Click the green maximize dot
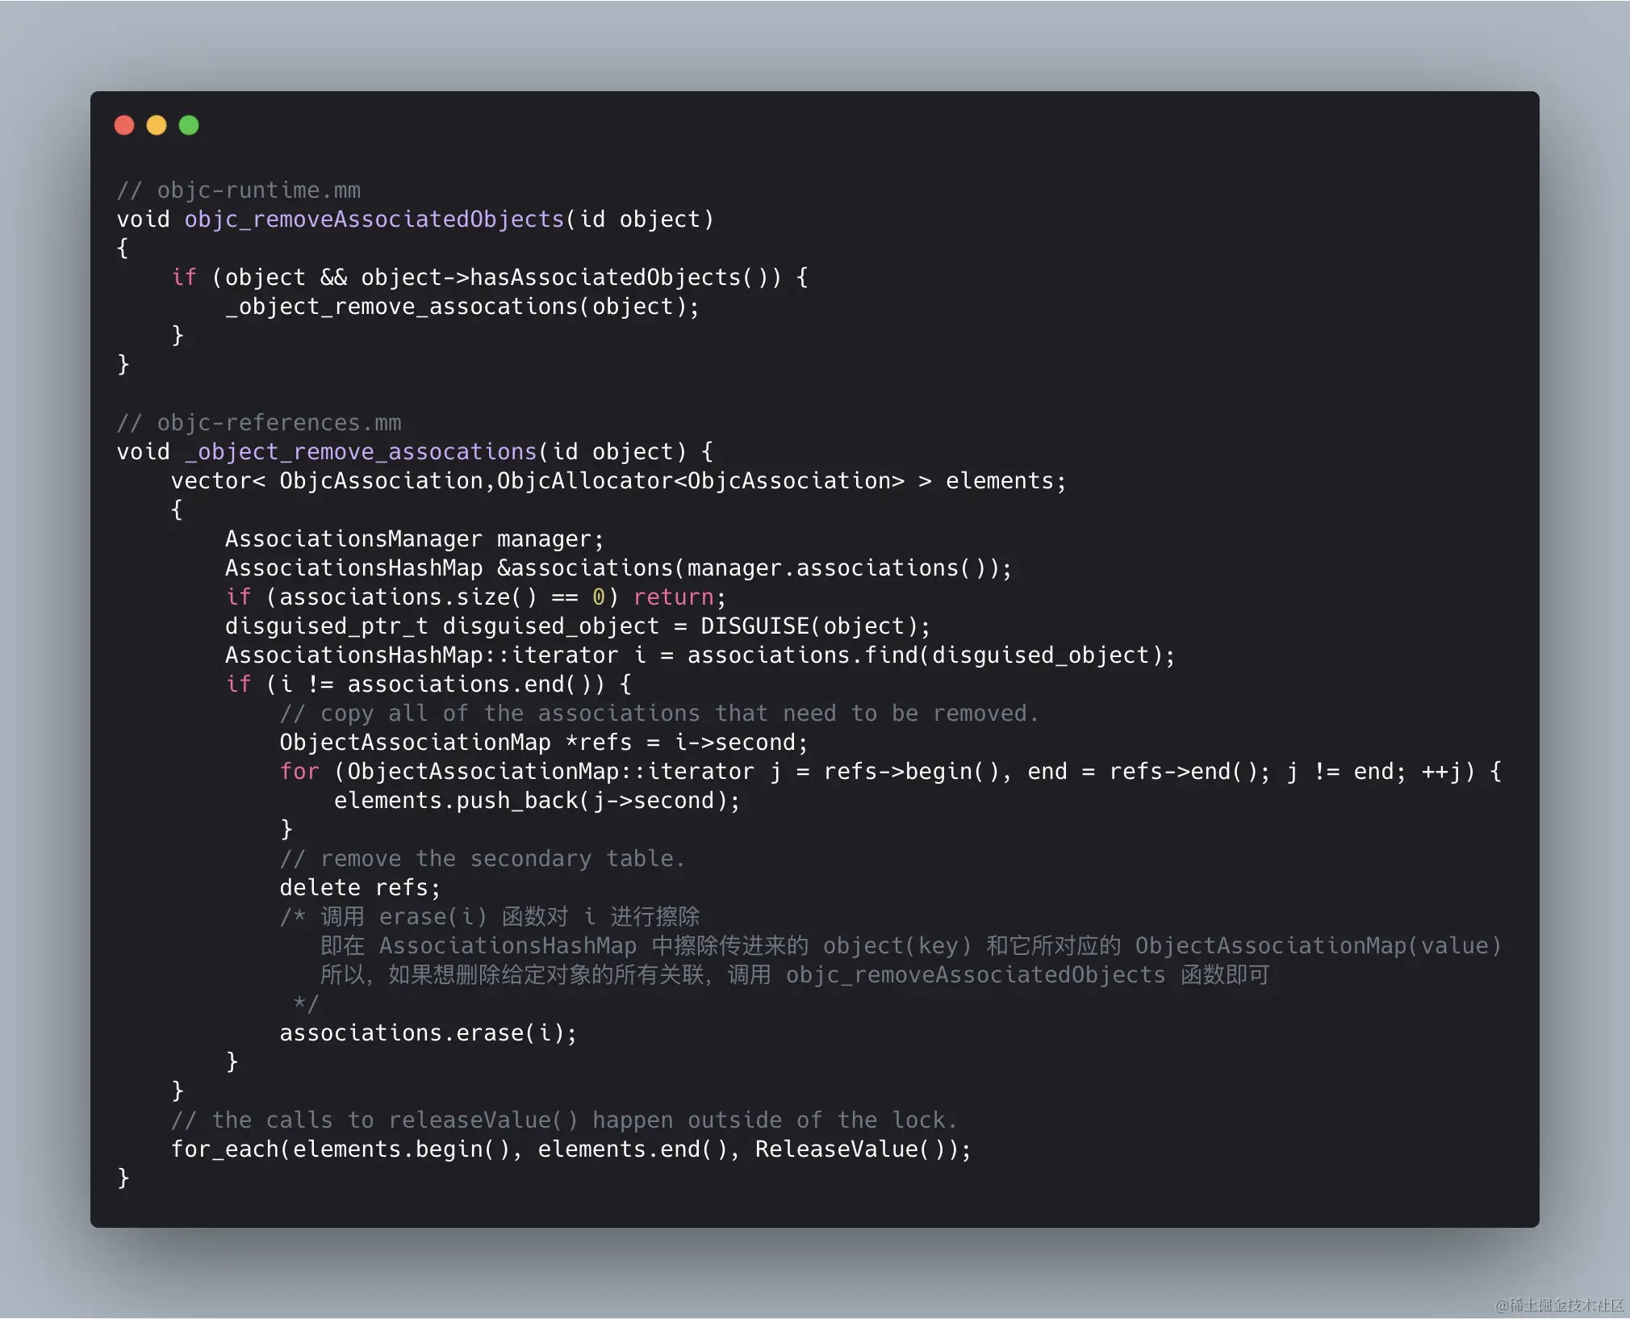 tap(189, 125)
